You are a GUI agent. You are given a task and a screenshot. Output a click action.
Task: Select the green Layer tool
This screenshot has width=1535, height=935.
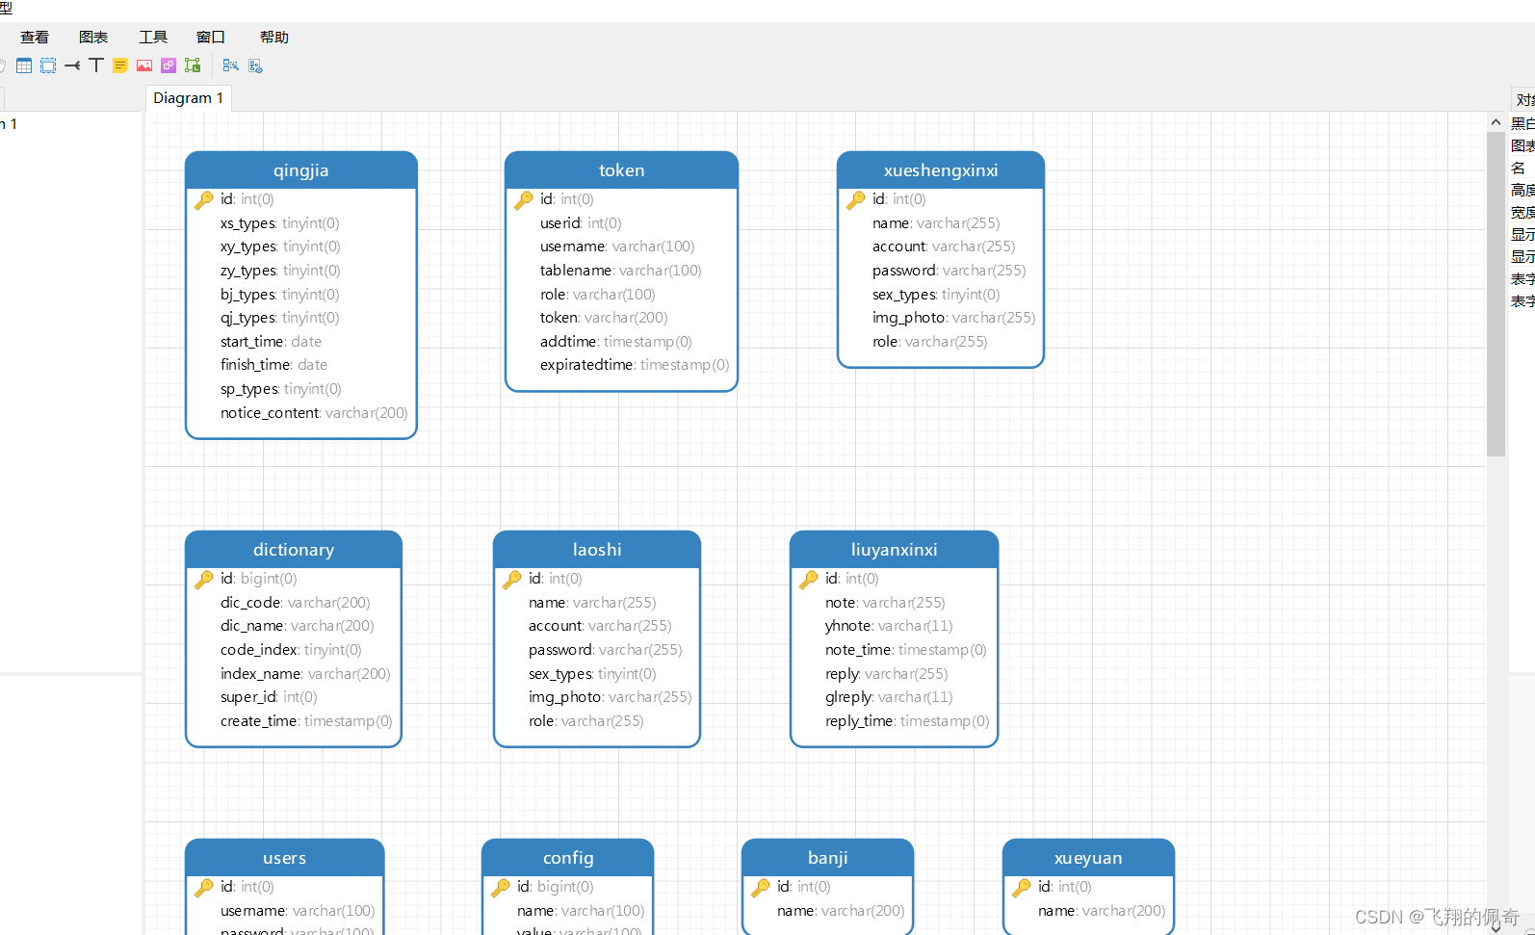(x=193, y=65)
